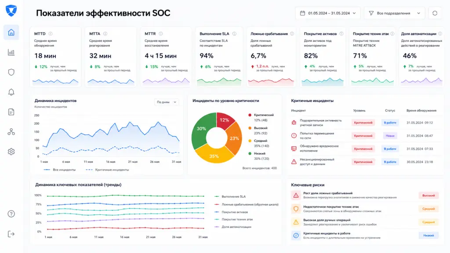
Task: Click Время обнаружения column header
Action: [x=421, y=110]
